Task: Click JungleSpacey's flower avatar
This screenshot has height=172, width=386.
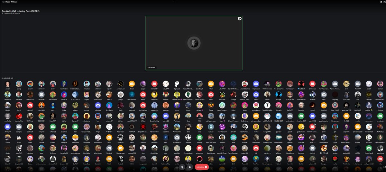Action: point(256,105)
